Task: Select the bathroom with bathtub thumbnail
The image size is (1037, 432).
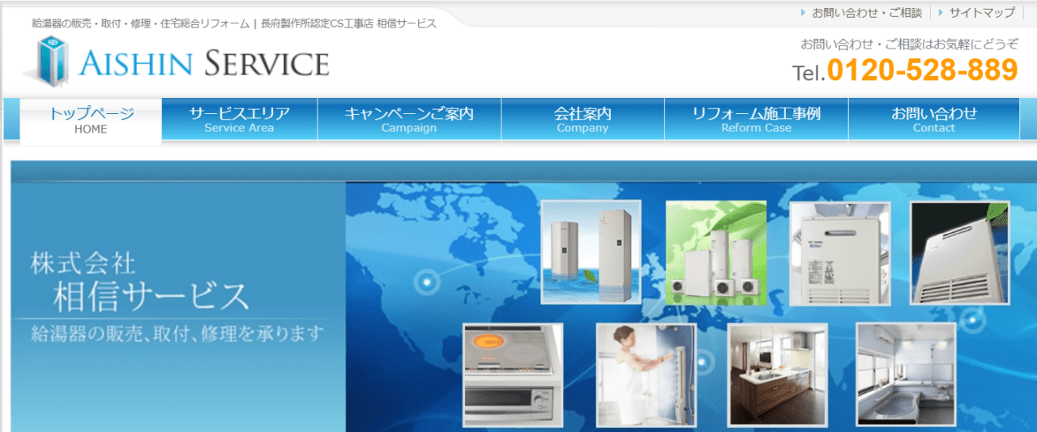Action: click(907, 375)
